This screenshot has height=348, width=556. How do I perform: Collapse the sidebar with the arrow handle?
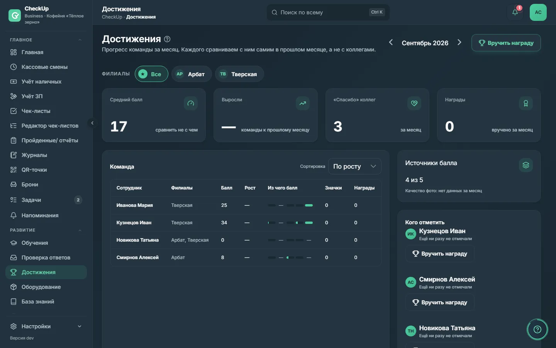click(92, 123)
